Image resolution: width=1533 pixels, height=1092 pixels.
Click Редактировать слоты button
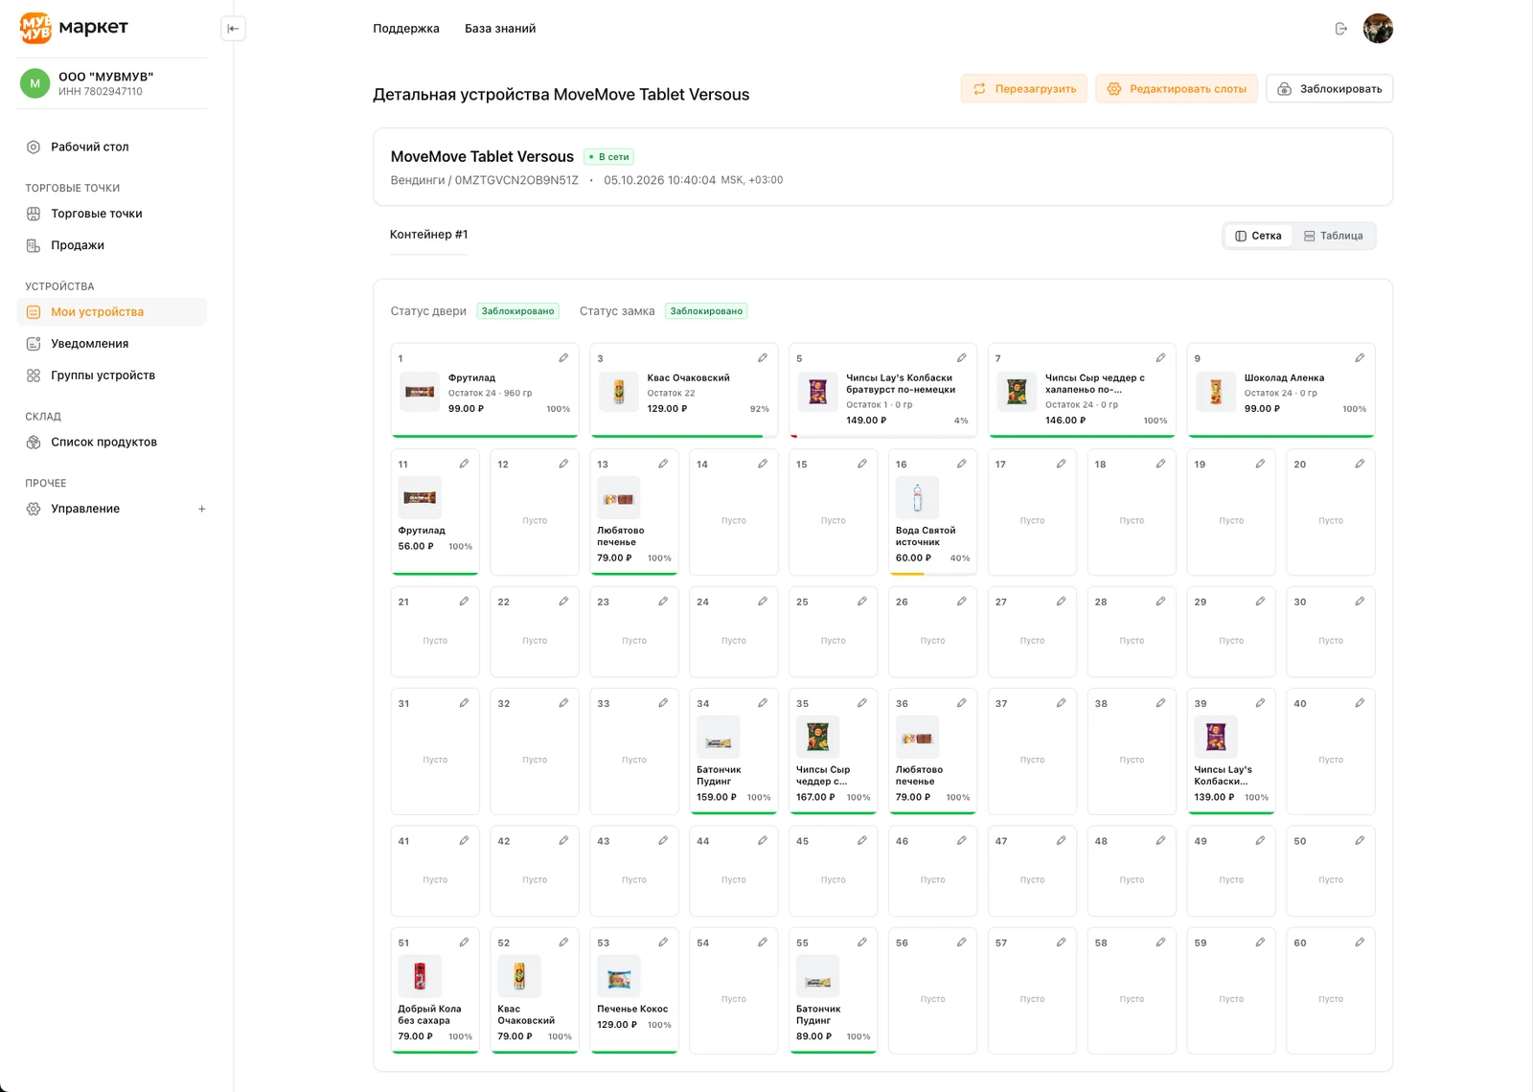click(x=1177, y=89)
